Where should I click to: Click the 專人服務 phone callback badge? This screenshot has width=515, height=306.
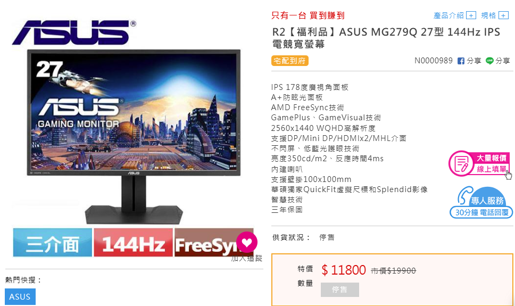[481, 202]
